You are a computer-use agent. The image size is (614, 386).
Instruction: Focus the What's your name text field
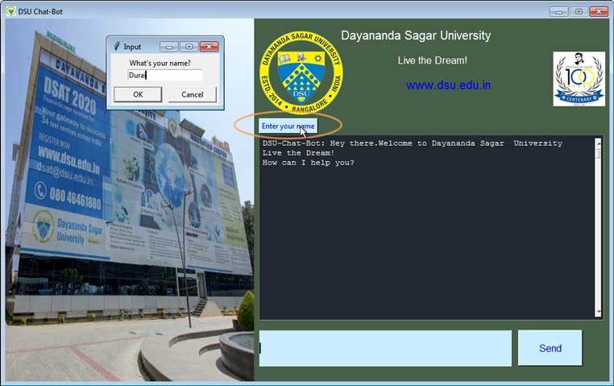[165, 75]
